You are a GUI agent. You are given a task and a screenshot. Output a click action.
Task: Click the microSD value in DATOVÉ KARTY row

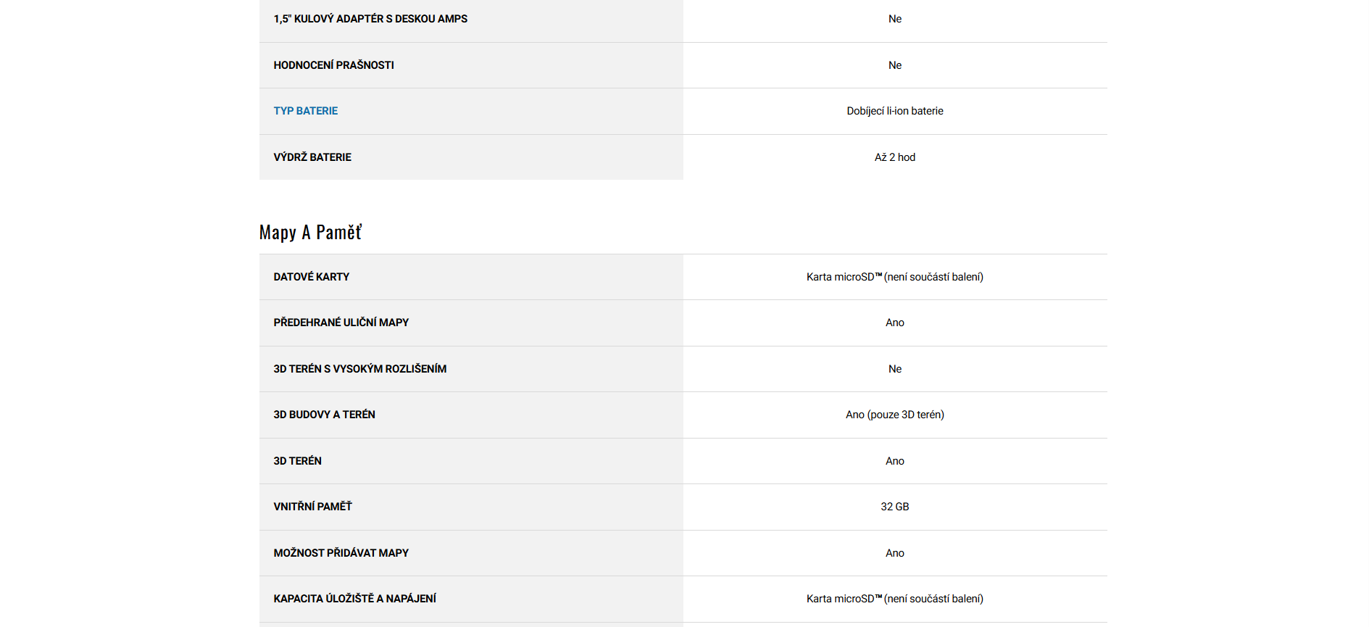point(894,277)
